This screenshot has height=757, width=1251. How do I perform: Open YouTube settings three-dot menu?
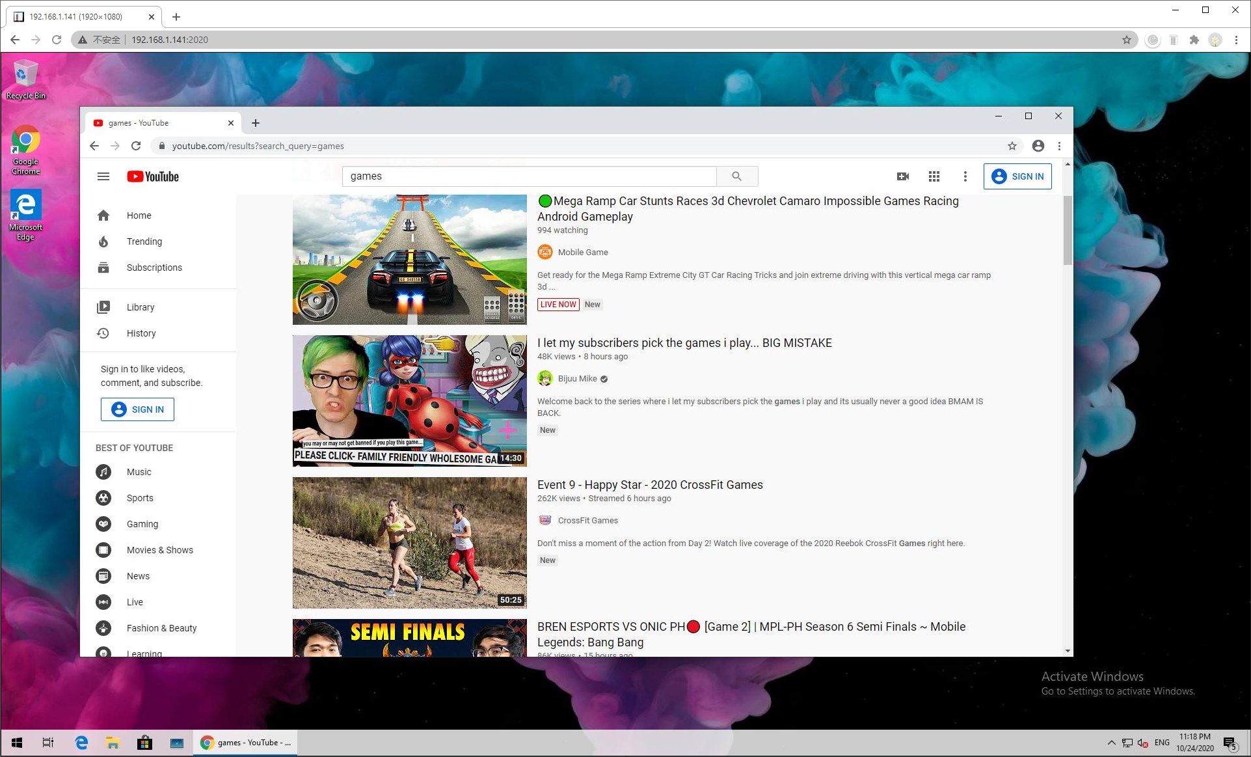click(x=965, y=176)
